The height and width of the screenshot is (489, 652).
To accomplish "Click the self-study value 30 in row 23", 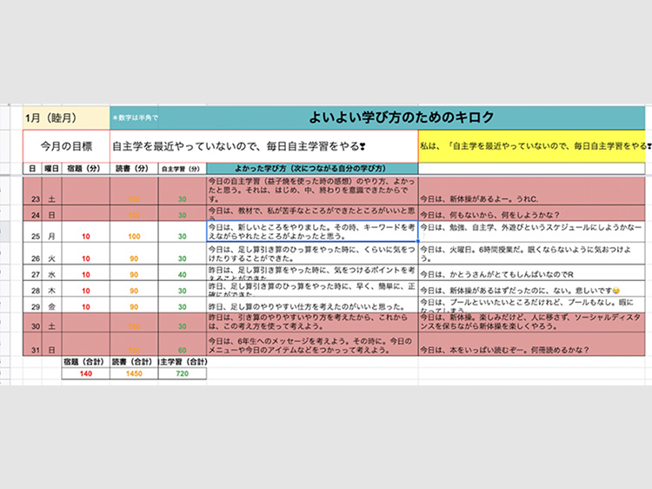I will (x=183, y=191).
